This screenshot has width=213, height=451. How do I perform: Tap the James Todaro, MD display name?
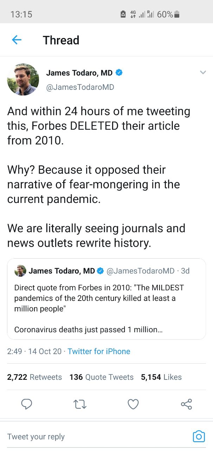pyautogui.click(x=79, y=73)
